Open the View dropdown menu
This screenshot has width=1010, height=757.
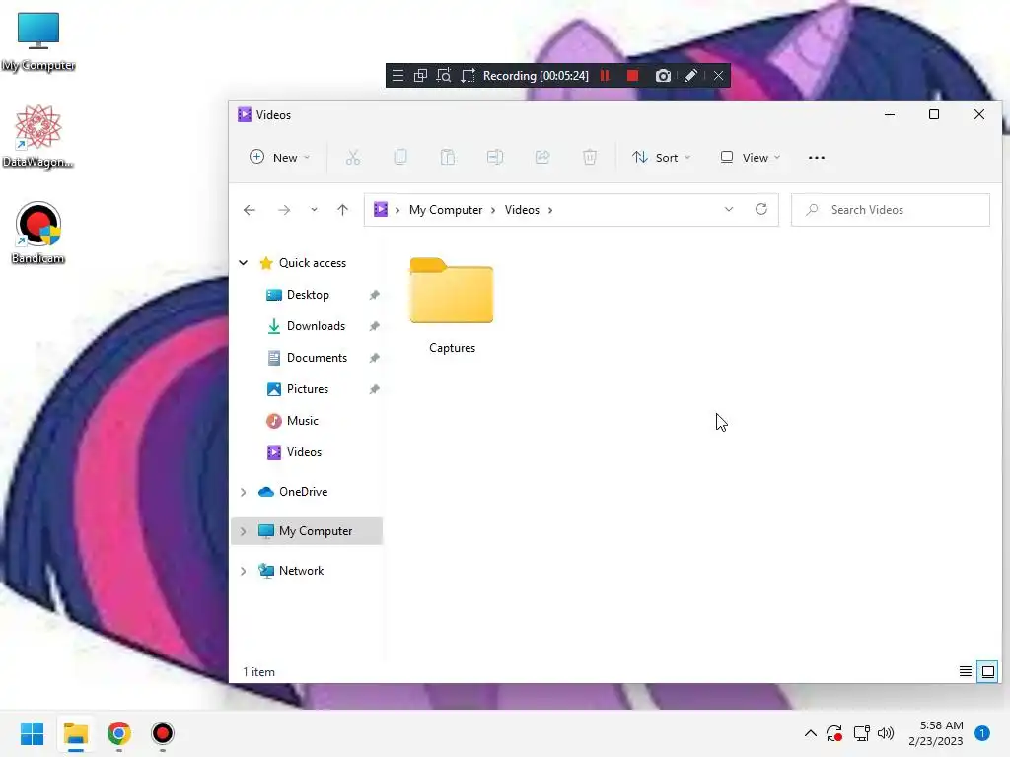click(751, 157)
